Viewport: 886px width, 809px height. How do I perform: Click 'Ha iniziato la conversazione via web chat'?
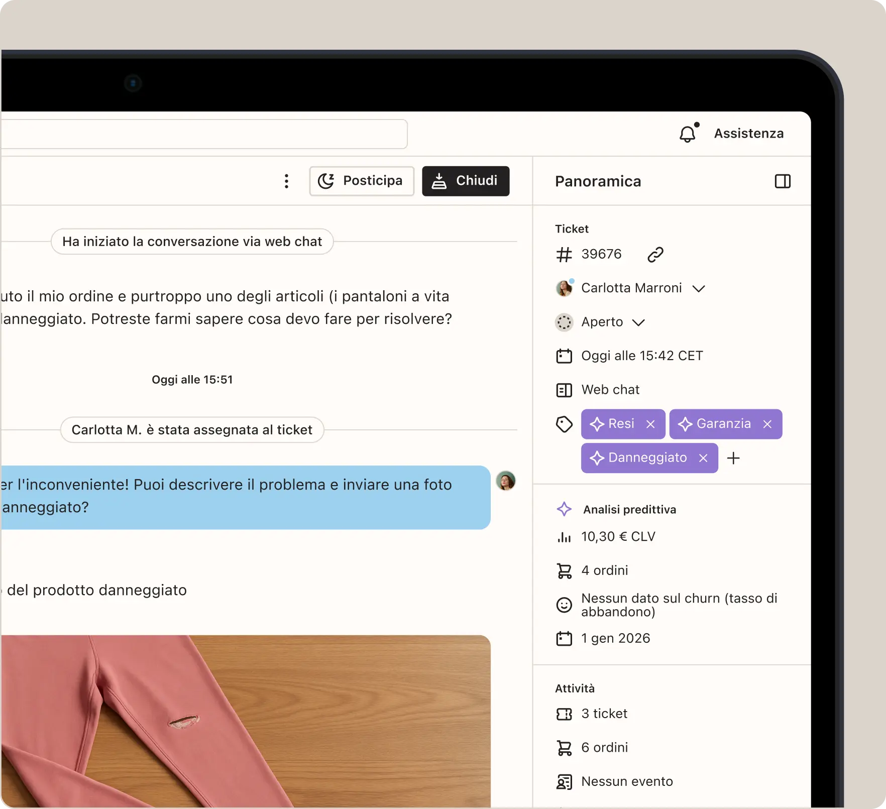[x=192, y=242]
